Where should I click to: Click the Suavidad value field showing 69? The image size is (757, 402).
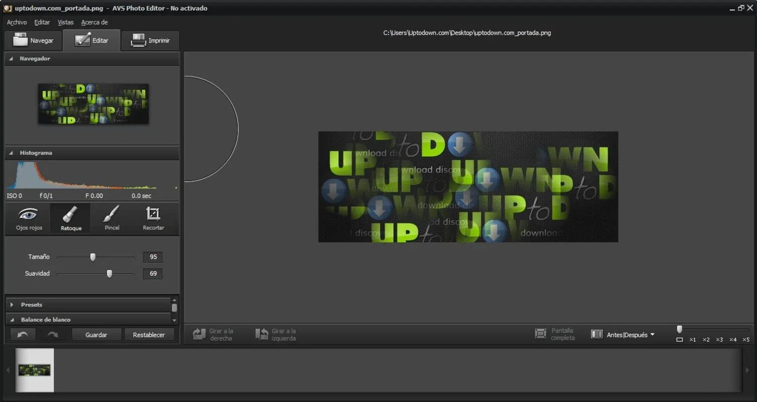pos(153,273)
